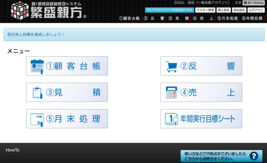Click the shopping cart icon for 反響
267x163 pixels.
[171, 67]
